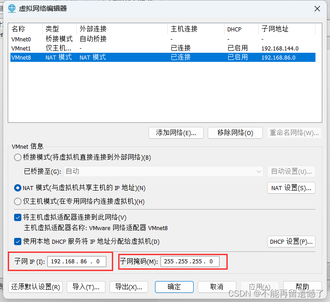Click the 子网 IP input field
The image size is (330, 302).
click(77, 262)
